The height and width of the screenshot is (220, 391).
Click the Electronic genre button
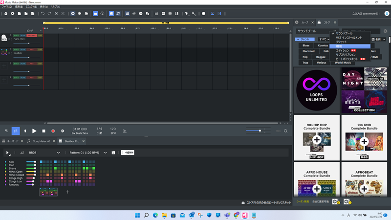(308, 51)
